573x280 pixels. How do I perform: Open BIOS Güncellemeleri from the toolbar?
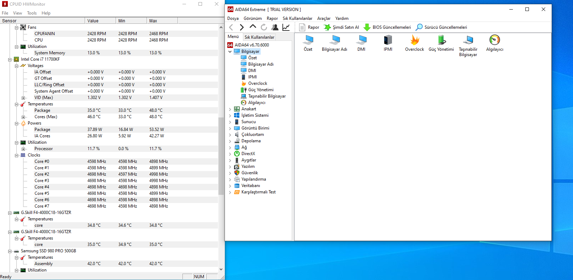click(387, 27)
